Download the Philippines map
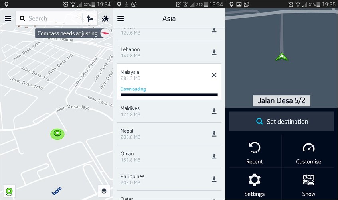This screenshot has width=338, height=200. tap(214, 179)
